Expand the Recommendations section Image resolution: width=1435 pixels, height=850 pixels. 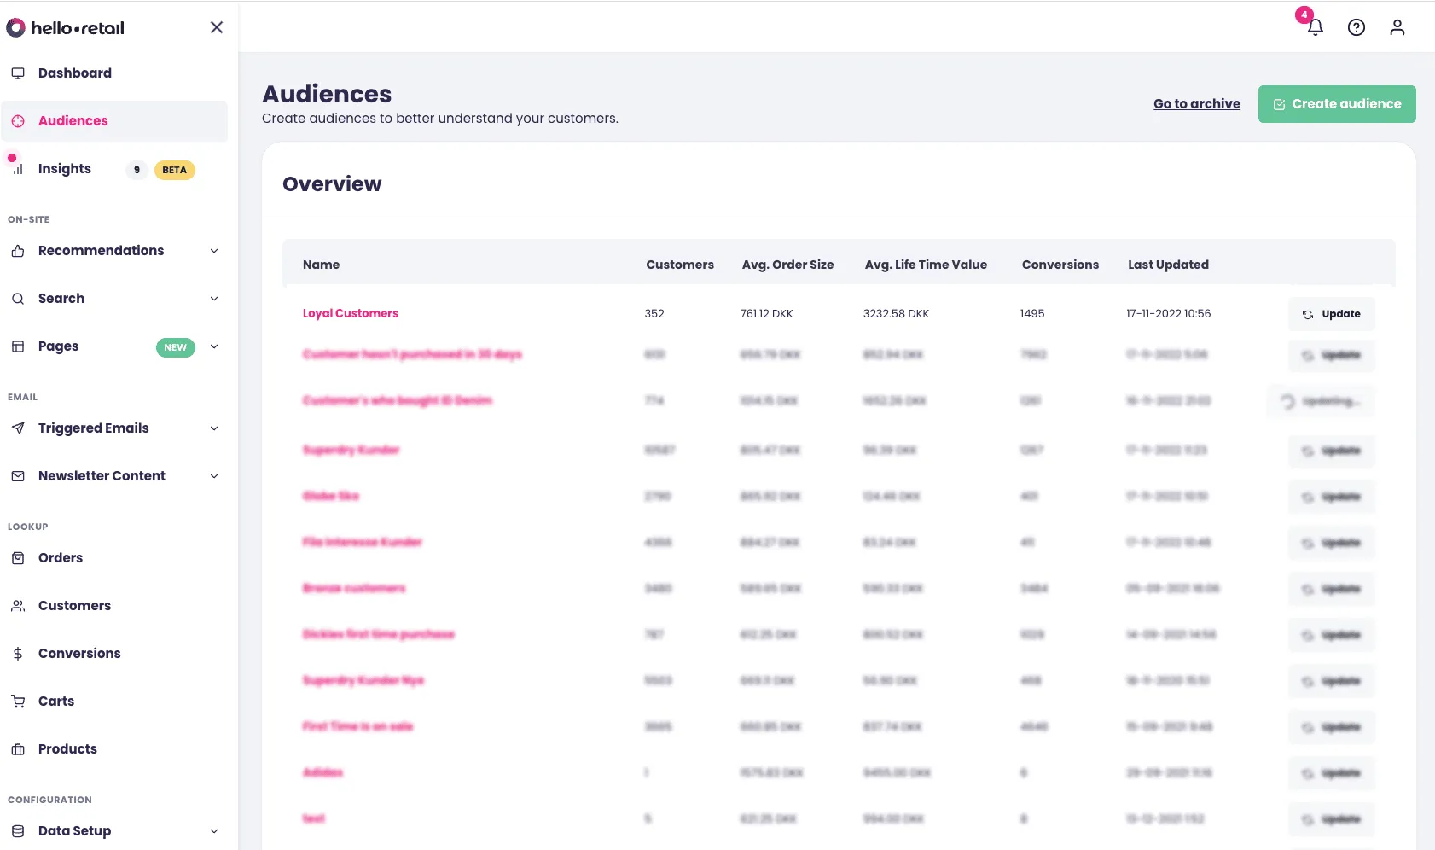(214, 251)
